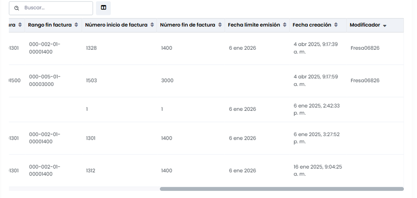Viewport: 417px width, 198px height.
Task: Open the column visibility toggle button
Action: [x=103, y=8]
